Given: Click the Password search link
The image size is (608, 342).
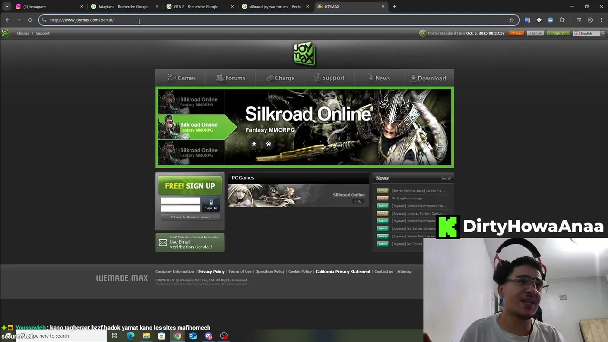Looking at the screenshot, I should (x=198, y=217).
